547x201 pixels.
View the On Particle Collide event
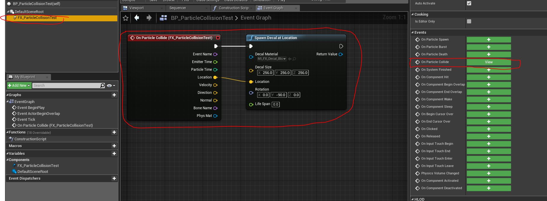[x=489, y=62]
